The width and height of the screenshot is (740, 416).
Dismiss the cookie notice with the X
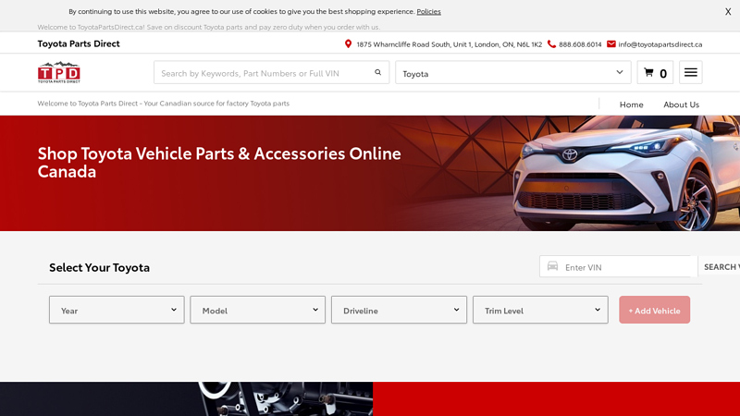point(728,12)
